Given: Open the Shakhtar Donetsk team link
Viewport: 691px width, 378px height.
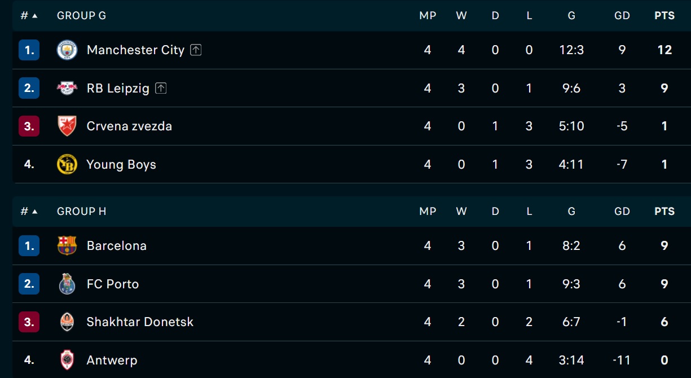Looking at the screenshot, I should (140, 322).
